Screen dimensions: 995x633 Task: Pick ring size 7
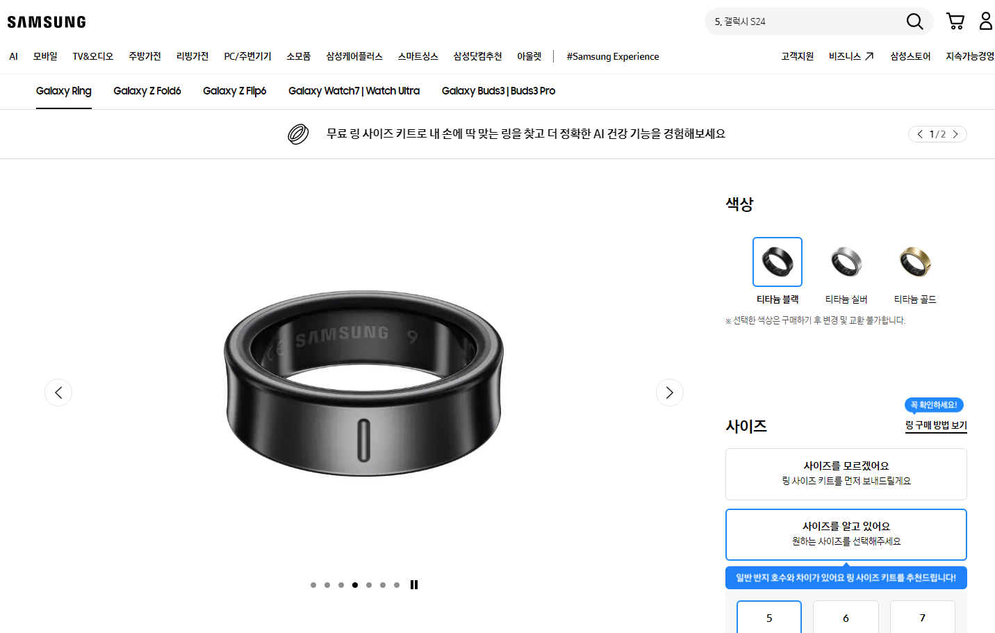coord(923,617)
